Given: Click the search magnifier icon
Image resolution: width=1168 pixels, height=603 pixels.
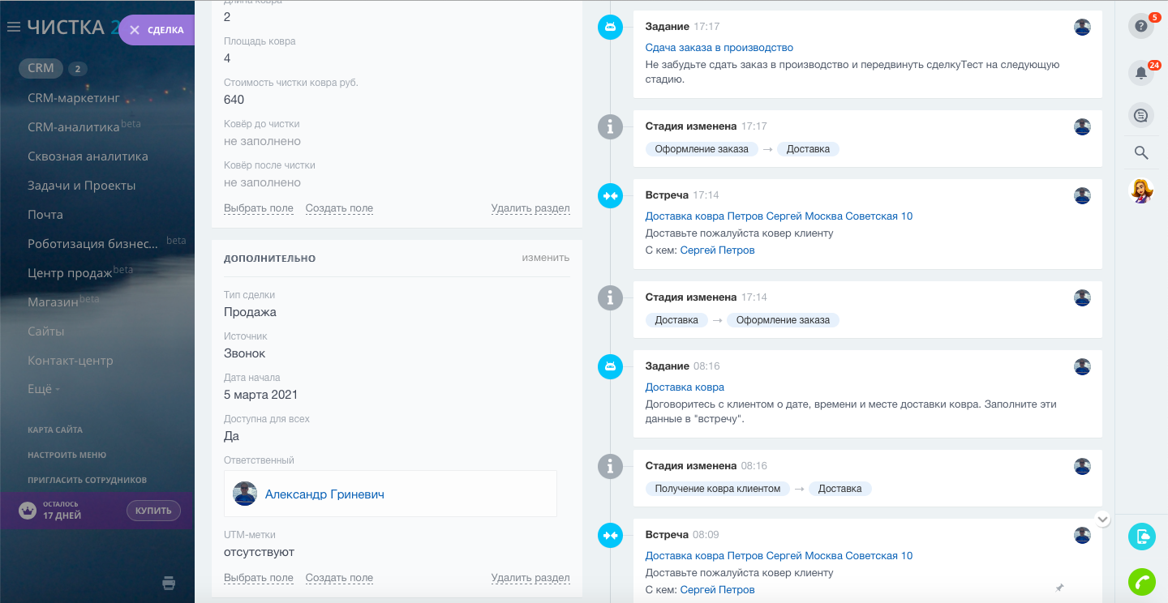Looking at the screenshot, I should click(x=1140, y=152).
